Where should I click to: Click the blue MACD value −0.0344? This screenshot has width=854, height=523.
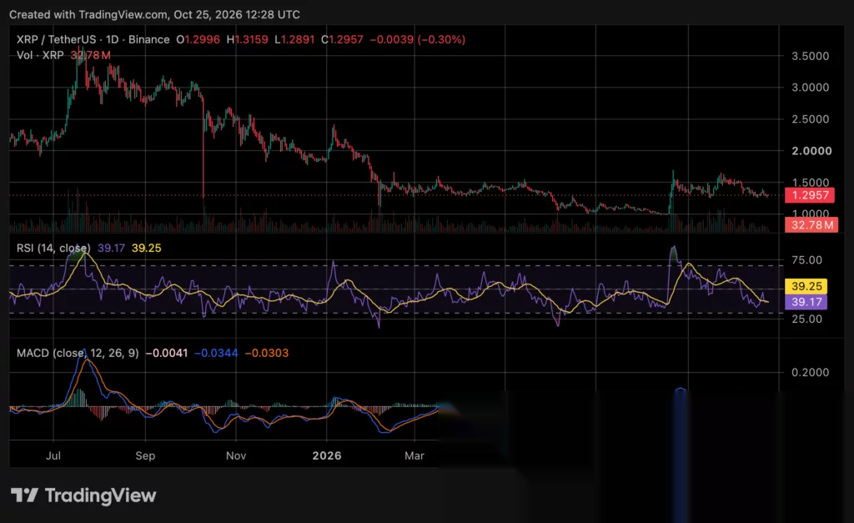216,353
